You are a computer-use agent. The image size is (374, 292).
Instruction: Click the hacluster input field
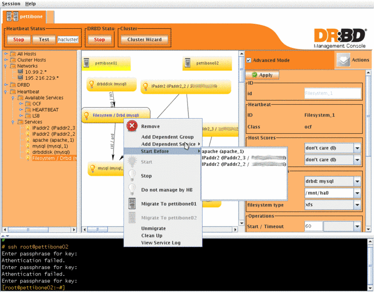(x=68, y=39)
